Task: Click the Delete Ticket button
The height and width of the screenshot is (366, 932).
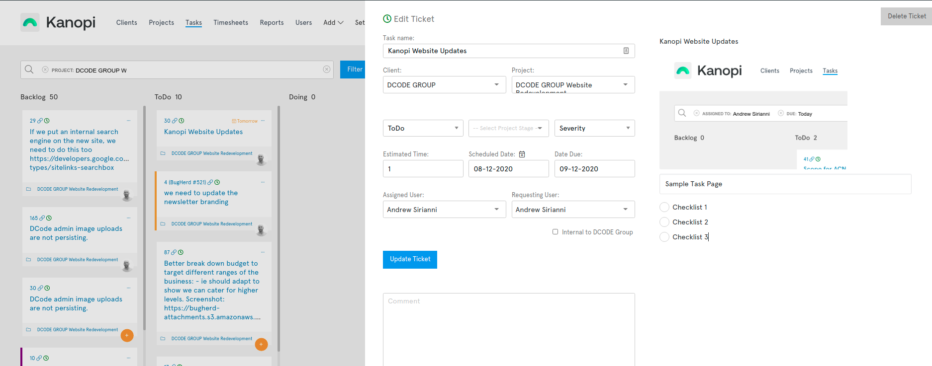Action: [x=906, y=16]
